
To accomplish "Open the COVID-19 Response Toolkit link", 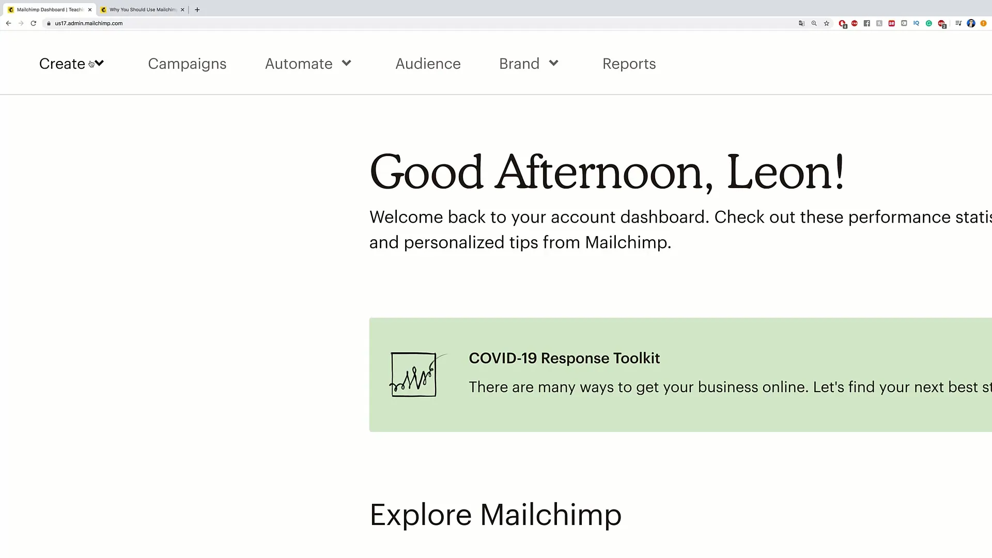I will (x=564, y=357).
